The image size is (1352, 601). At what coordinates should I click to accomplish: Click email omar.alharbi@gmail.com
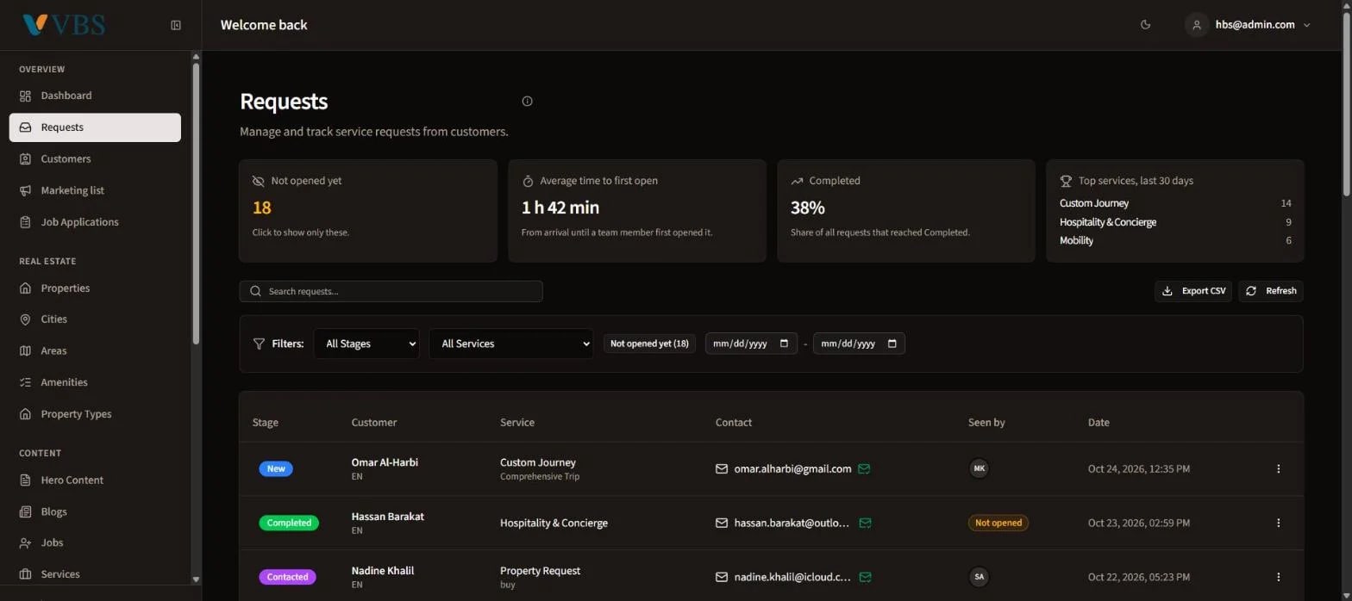[792, 469]
